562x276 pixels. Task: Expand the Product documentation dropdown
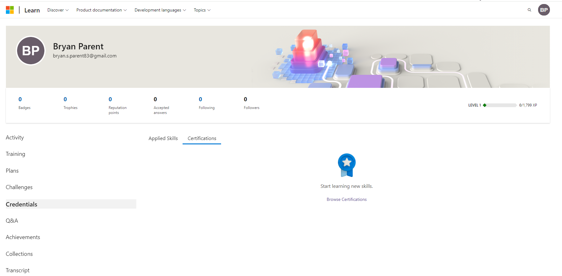coord(102,10)
